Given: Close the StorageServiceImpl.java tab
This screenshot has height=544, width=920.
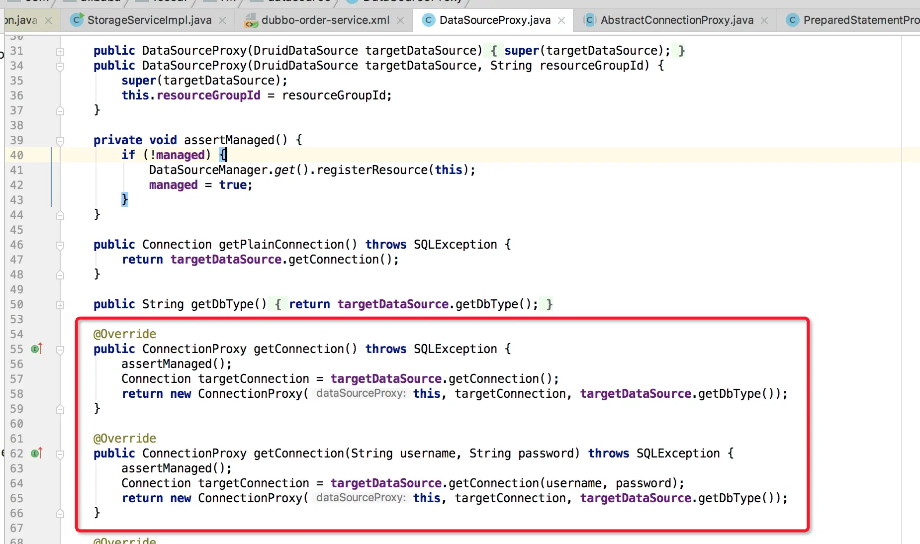Looking at the screenshot, I should click(222, 20).
